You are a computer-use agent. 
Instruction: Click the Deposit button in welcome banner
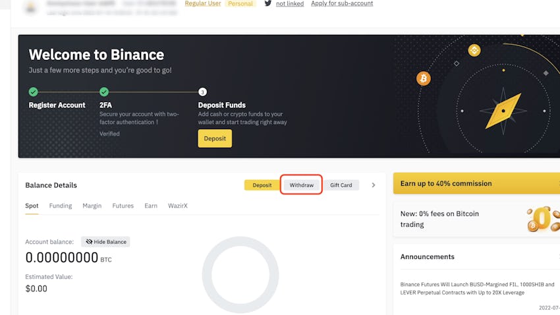pyautogui.click(x=215, y=138)
